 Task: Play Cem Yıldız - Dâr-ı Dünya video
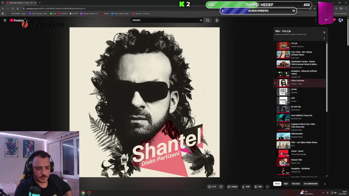coord(300,54)
